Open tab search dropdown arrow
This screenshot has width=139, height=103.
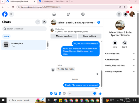[3, 1]
